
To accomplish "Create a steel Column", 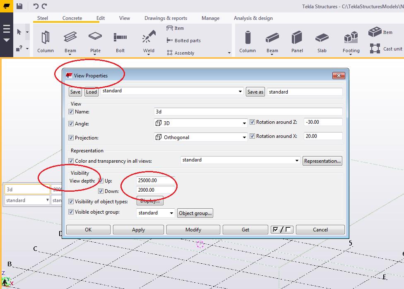I will click(46, 41).
